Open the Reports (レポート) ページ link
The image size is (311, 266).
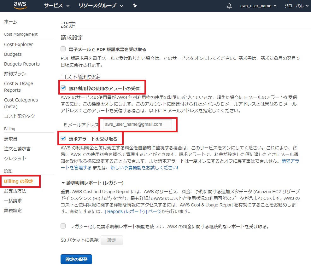pos(133,211)
